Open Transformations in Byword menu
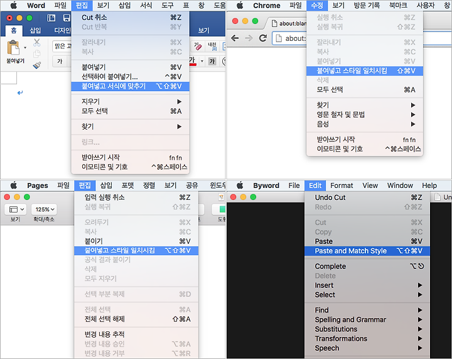The image size is (452, 359). point(367,338)
